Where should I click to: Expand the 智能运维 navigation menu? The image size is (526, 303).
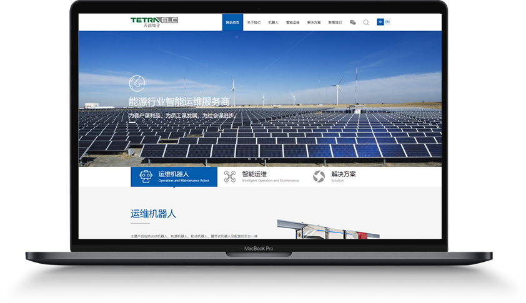click(x=293, y=22)
